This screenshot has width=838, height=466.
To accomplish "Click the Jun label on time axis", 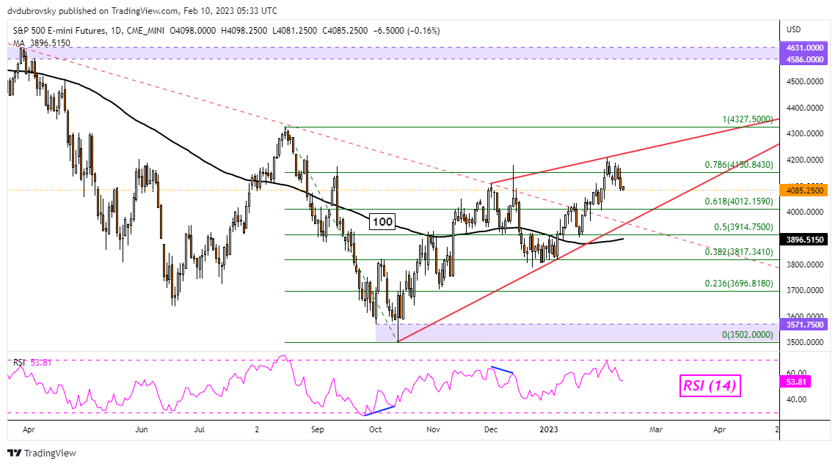I will 142,429.
